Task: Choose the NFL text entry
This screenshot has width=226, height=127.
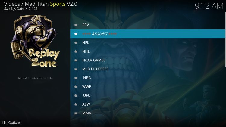Action: pos(86,43)
